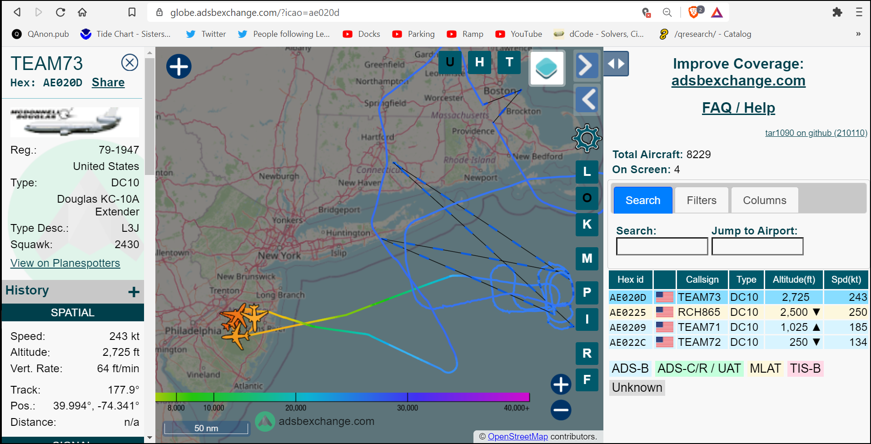Toggle the K map option
871x444 pixels.
pos(587,224)
